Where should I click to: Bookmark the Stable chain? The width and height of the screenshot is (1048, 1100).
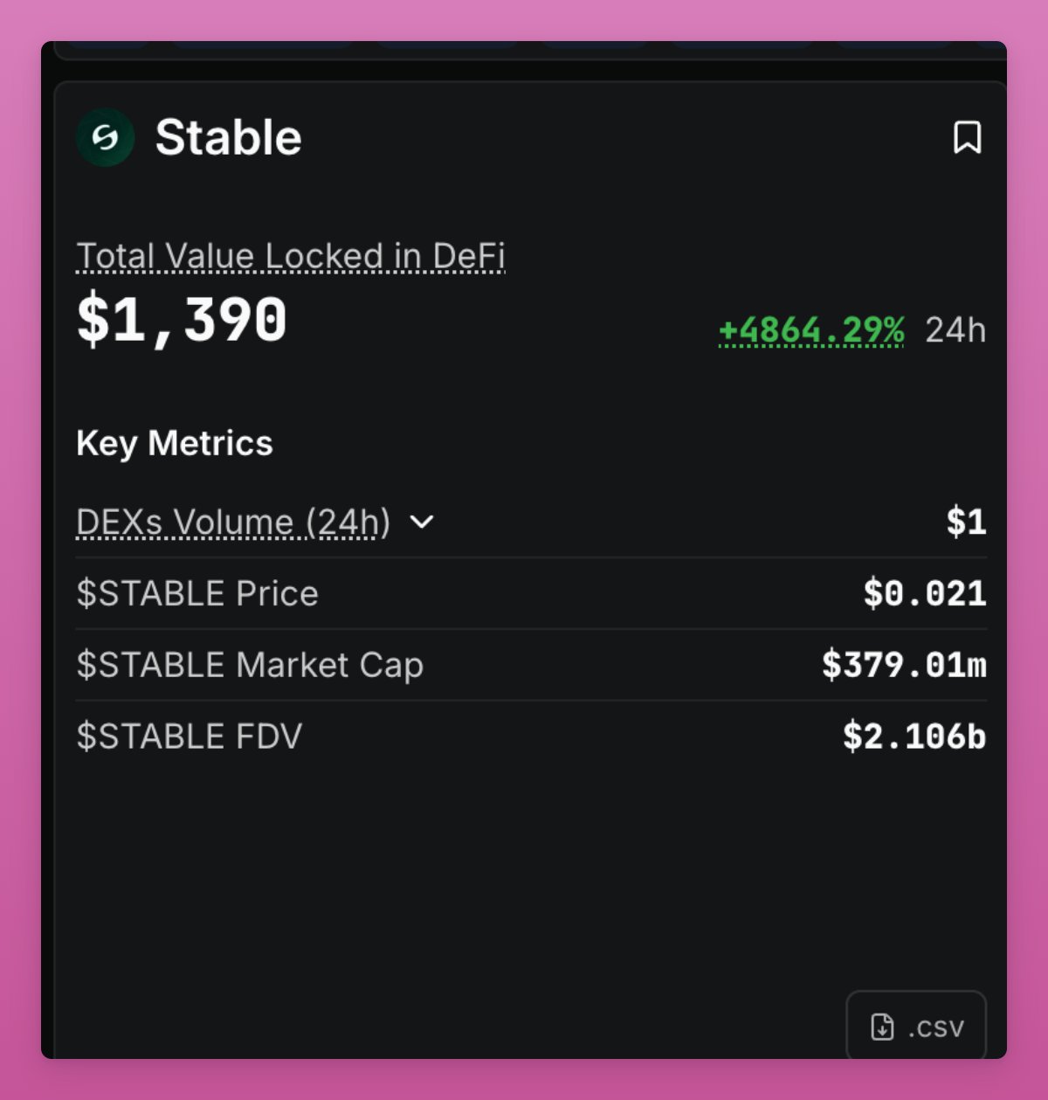pyautogui.click(x=967, y=137)
